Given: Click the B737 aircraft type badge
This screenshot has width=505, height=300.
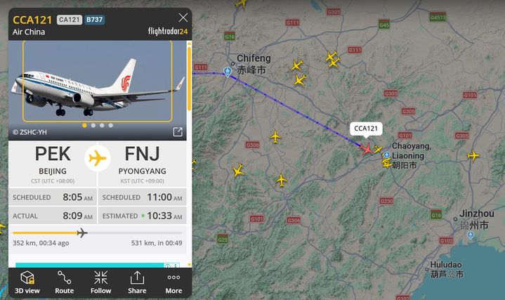Looking at the screenshot, I should 94,20.
